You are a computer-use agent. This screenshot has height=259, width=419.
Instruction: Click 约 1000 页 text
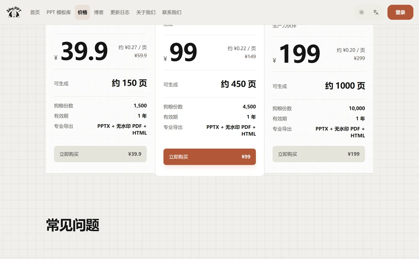point(345,86)
